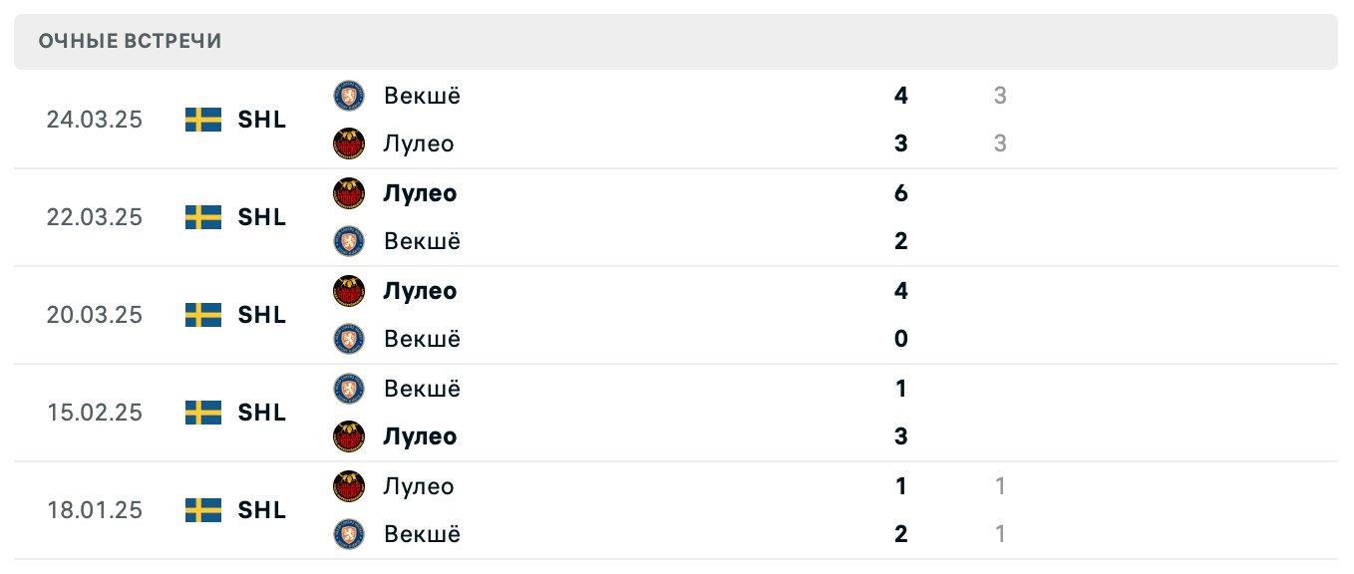Click the 20.03.25 match date
This screenshot has width=1354, height=574.
pyautogui.click(x=95, y=315)
